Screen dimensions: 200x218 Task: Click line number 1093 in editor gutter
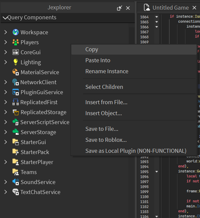coord(144,162)
